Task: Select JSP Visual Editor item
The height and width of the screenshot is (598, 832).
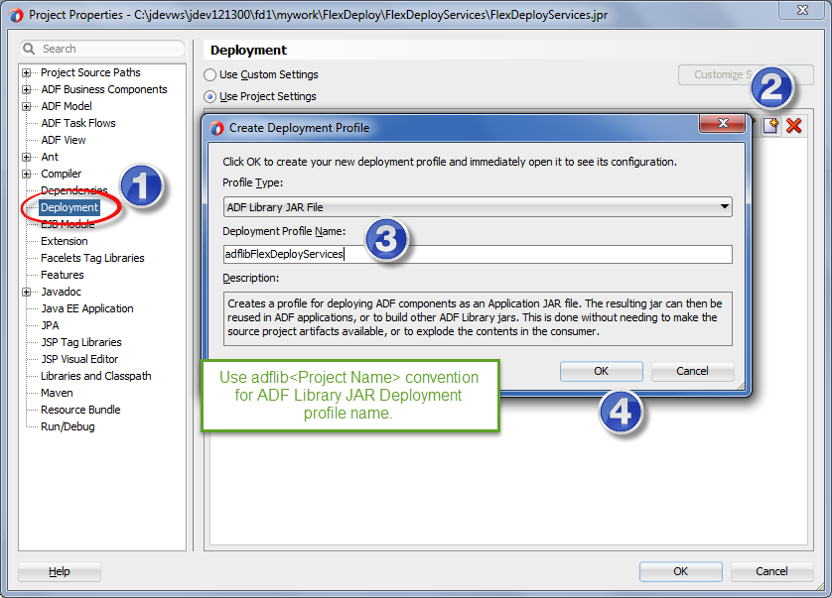Action: [79, 359]
